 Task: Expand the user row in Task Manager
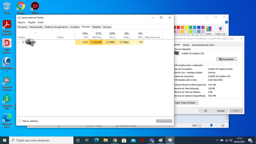click(18, 42)
